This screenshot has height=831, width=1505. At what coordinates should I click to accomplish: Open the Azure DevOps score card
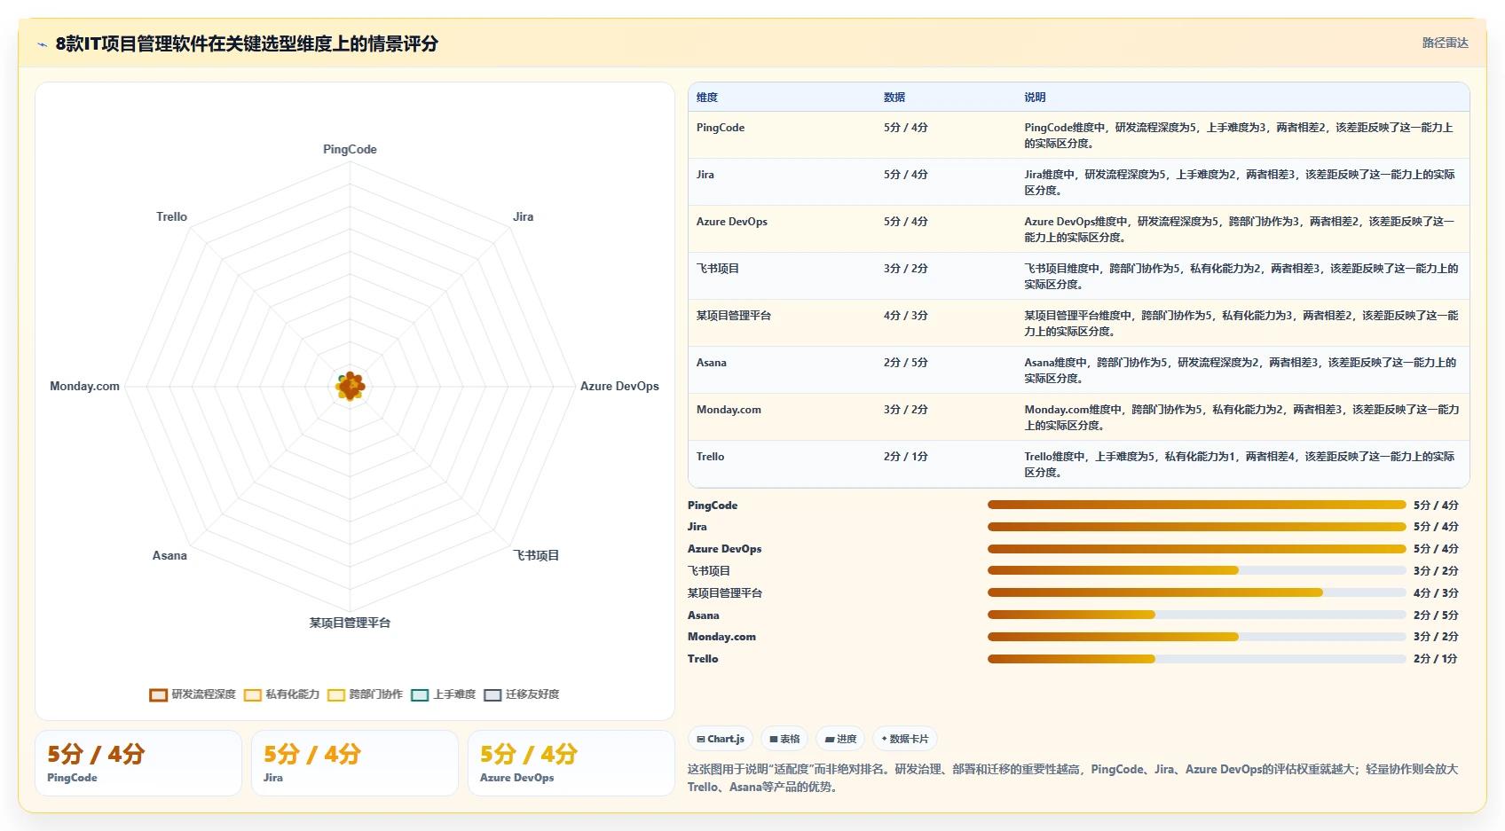[571, 763]
